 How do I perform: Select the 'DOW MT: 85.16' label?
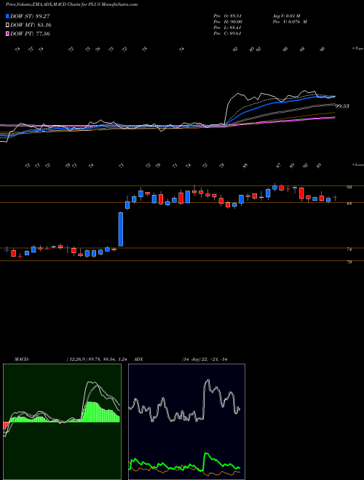coord(31,25)
